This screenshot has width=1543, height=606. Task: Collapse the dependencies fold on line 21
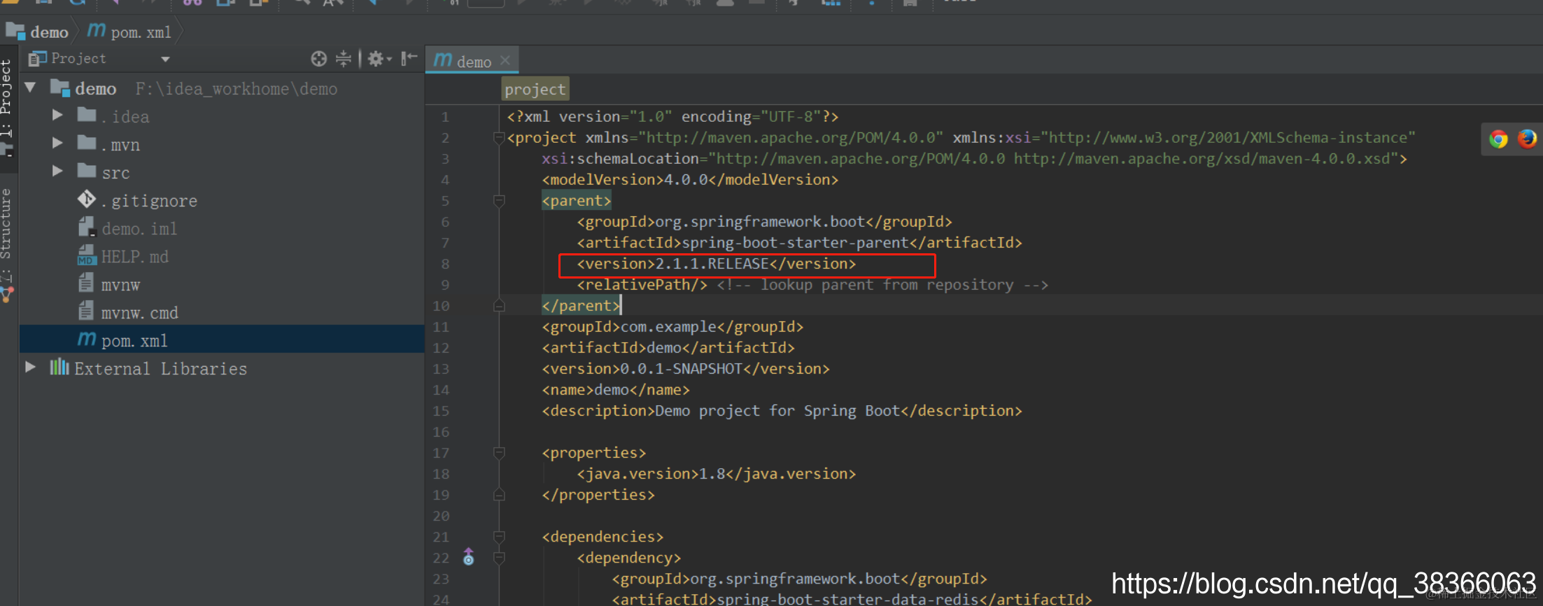coord(499,537)
